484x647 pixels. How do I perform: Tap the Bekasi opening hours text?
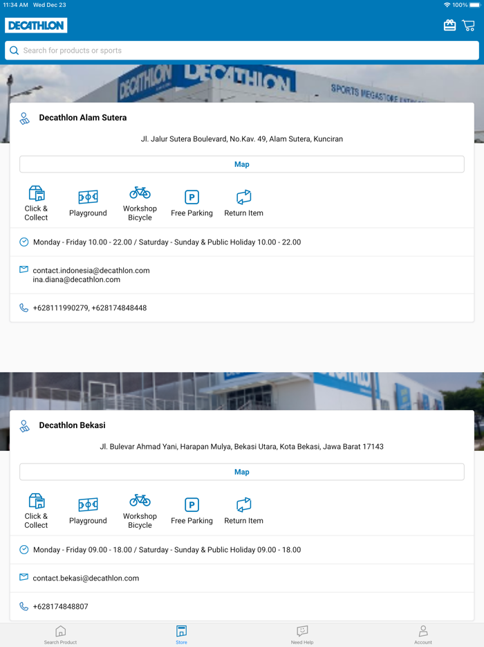pos(167,550)
